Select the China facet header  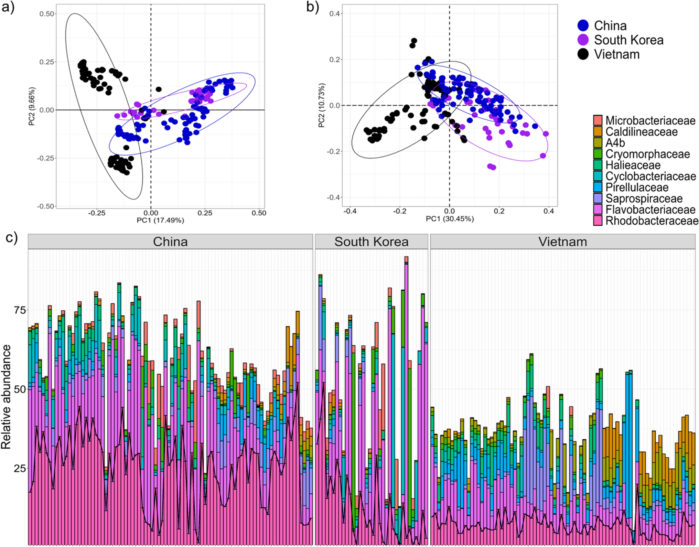[170, 242]
